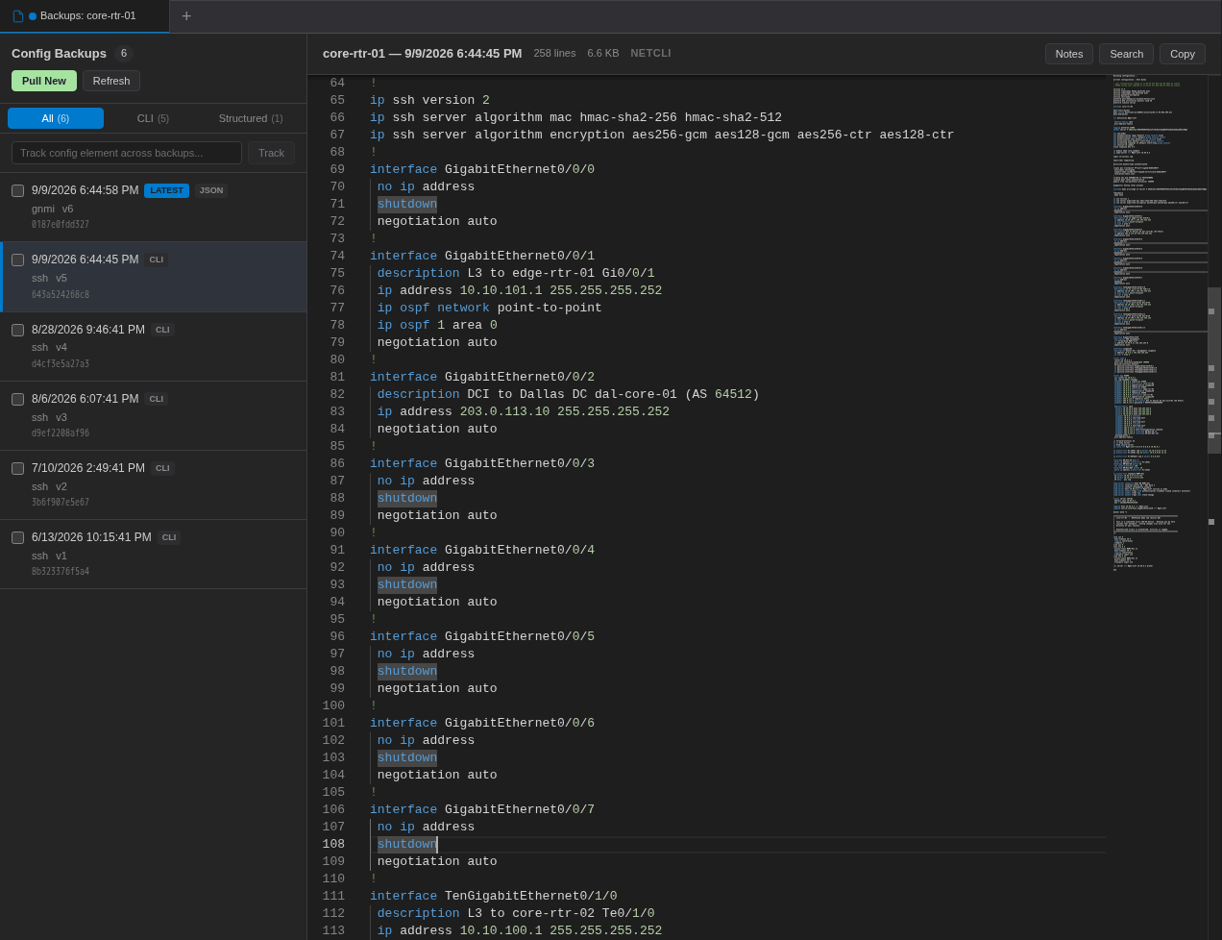
Task: Click the NETCLI format label
Action: (650, 54)
